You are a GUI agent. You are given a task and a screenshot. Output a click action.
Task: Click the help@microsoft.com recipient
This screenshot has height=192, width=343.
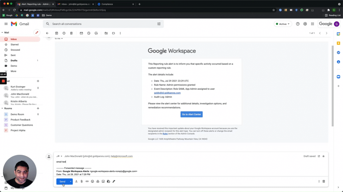(x=122, y=156)
